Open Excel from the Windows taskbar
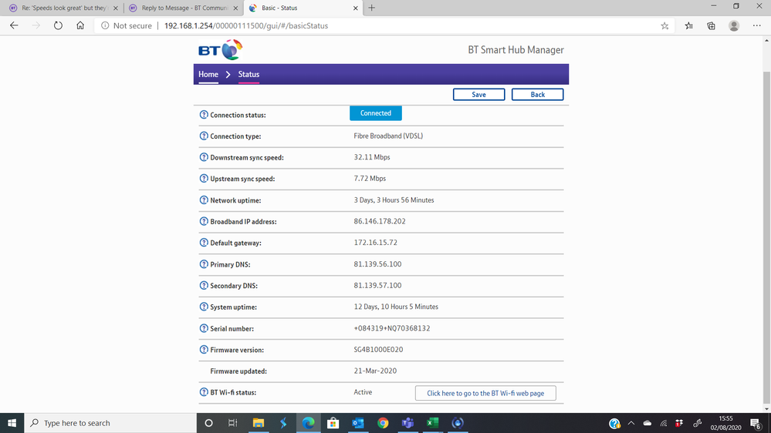 pos(432,423)
